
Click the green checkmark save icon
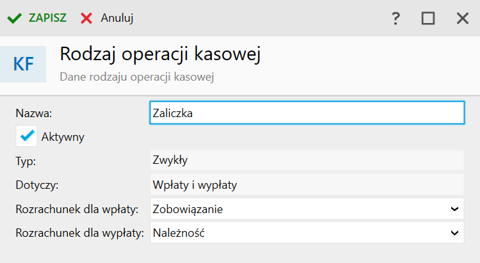14,19
